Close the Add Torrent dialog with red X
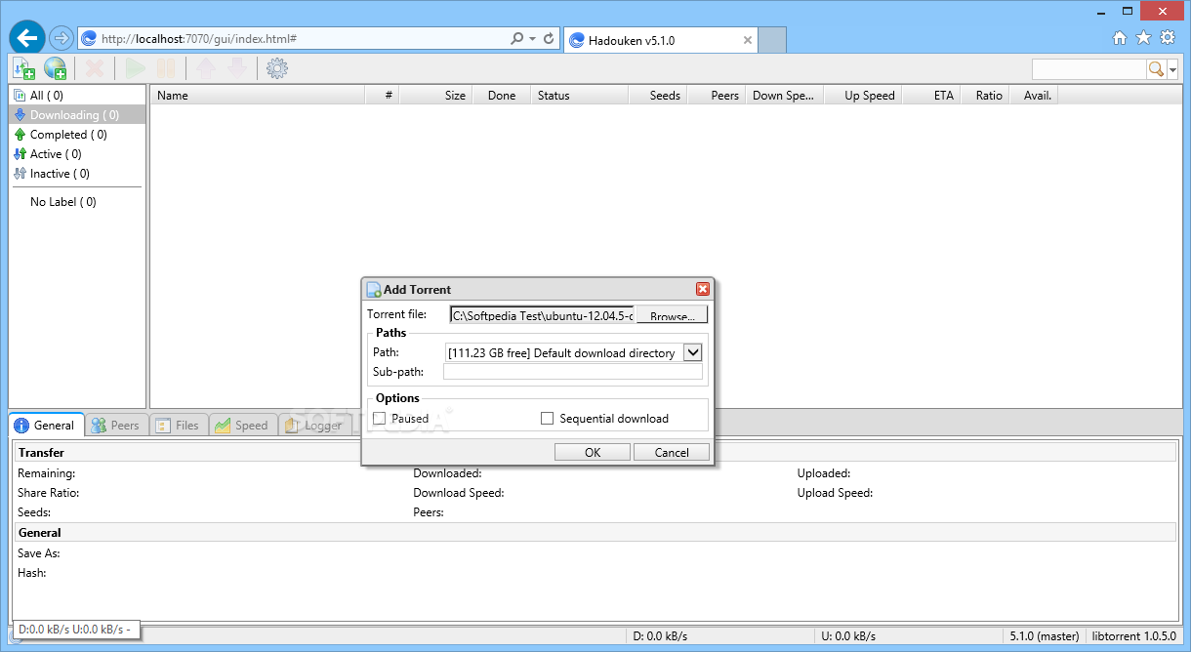This screenshot has height=652, width=1191. pyautogui.click(x=702, y=289)
